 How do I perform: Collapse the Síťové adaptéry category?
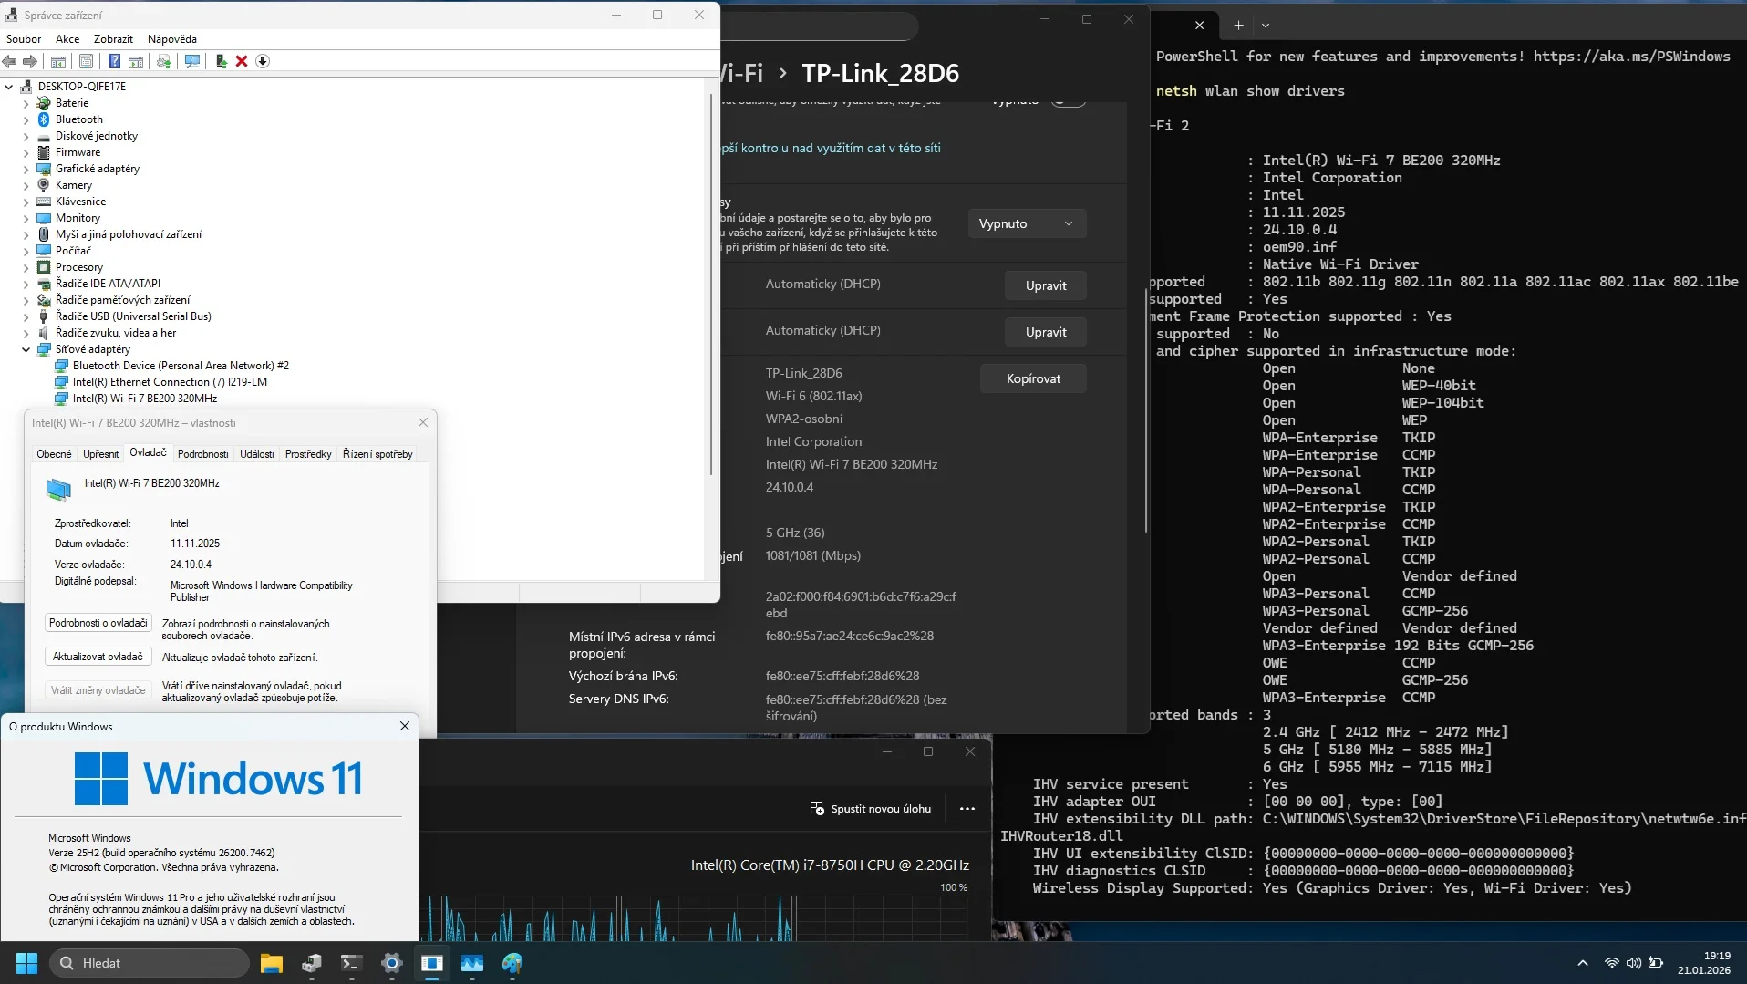coord(26,349)
